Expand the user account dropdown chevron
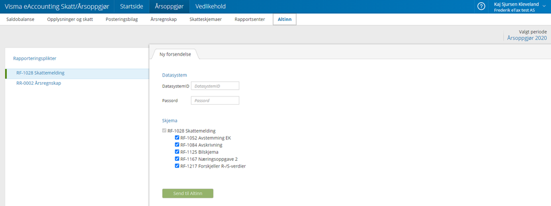The height and width of the screenshot is (206, 551). pos(544,7)
